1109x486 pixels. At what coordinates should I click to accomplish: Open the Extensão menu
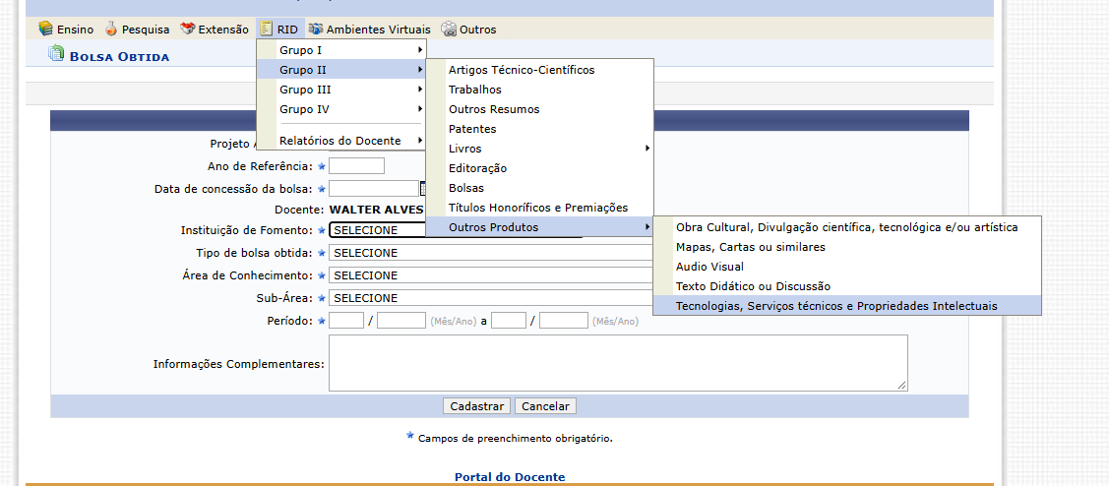pyautogui.click(x=215, y=29)
